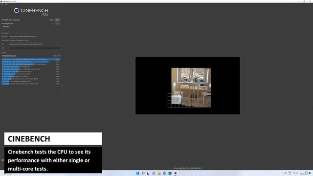The image size is (313, 176).
Task: Open the clock and date in taskbar
Action: [x=304, y=173]
